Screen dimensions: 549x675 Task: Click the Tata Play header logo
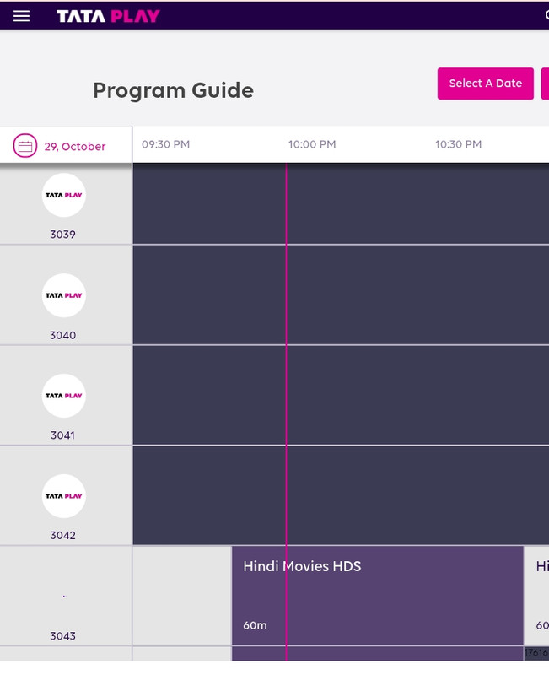[x=108, y=16]
